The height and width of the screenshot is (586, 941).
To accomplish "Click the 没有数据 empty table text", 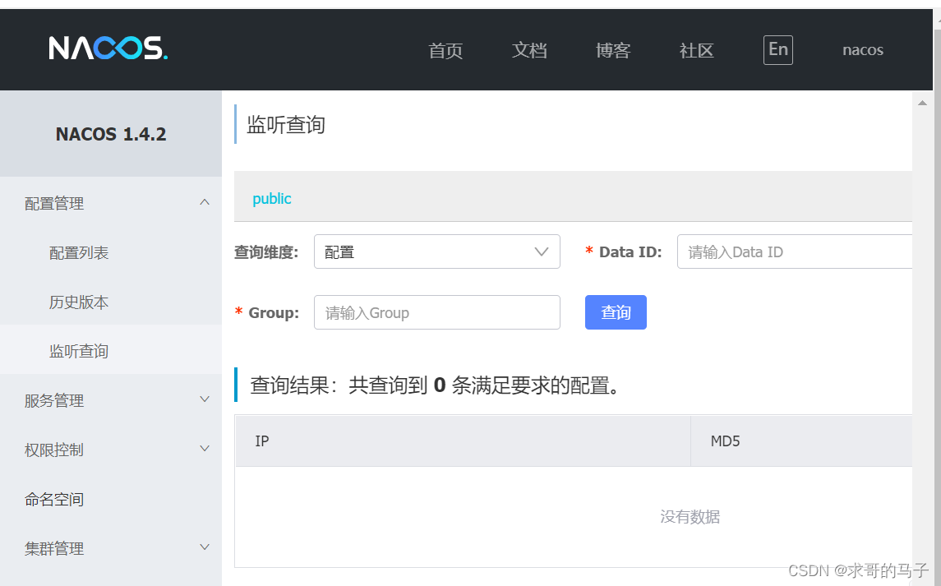I will coord(690,516).
